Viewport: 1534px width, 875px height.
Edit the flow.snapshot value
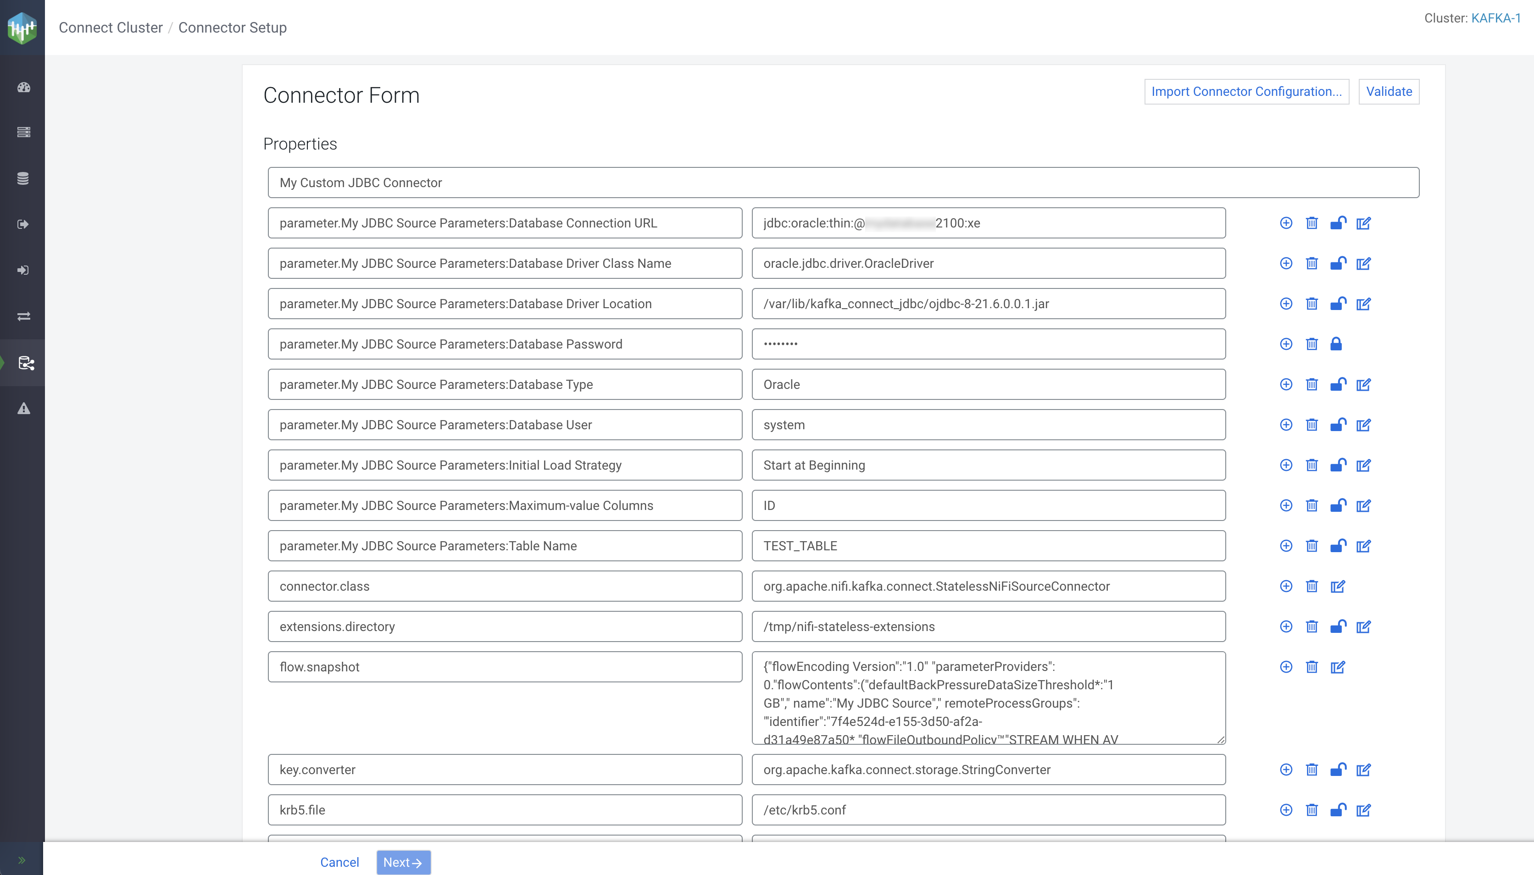(1338, 667)
